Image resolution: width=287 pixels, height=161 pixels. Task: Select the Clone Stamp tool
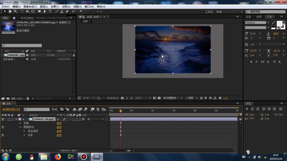pos(62,11)
